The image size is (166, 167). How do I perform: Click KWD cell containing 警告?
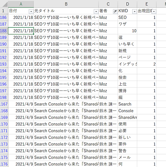[x=128, y=151]
